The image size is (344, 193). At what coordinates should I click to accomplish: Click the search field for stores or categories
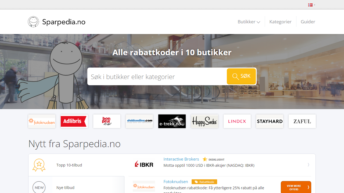tap(157, 77)
